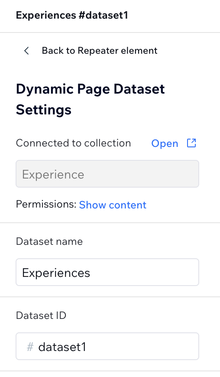Click the 'Experiences' word in panel header
This screenshot has width=220, height=377.
pos(46,16)
